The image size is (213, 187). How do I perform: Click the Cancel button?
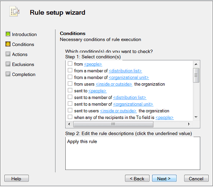click(x=196, y=178)
